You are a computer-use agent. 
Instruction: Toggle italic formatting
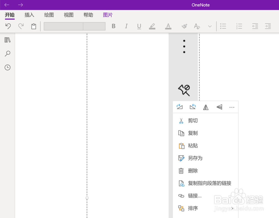pyautogui.click(x=126, y=26)
